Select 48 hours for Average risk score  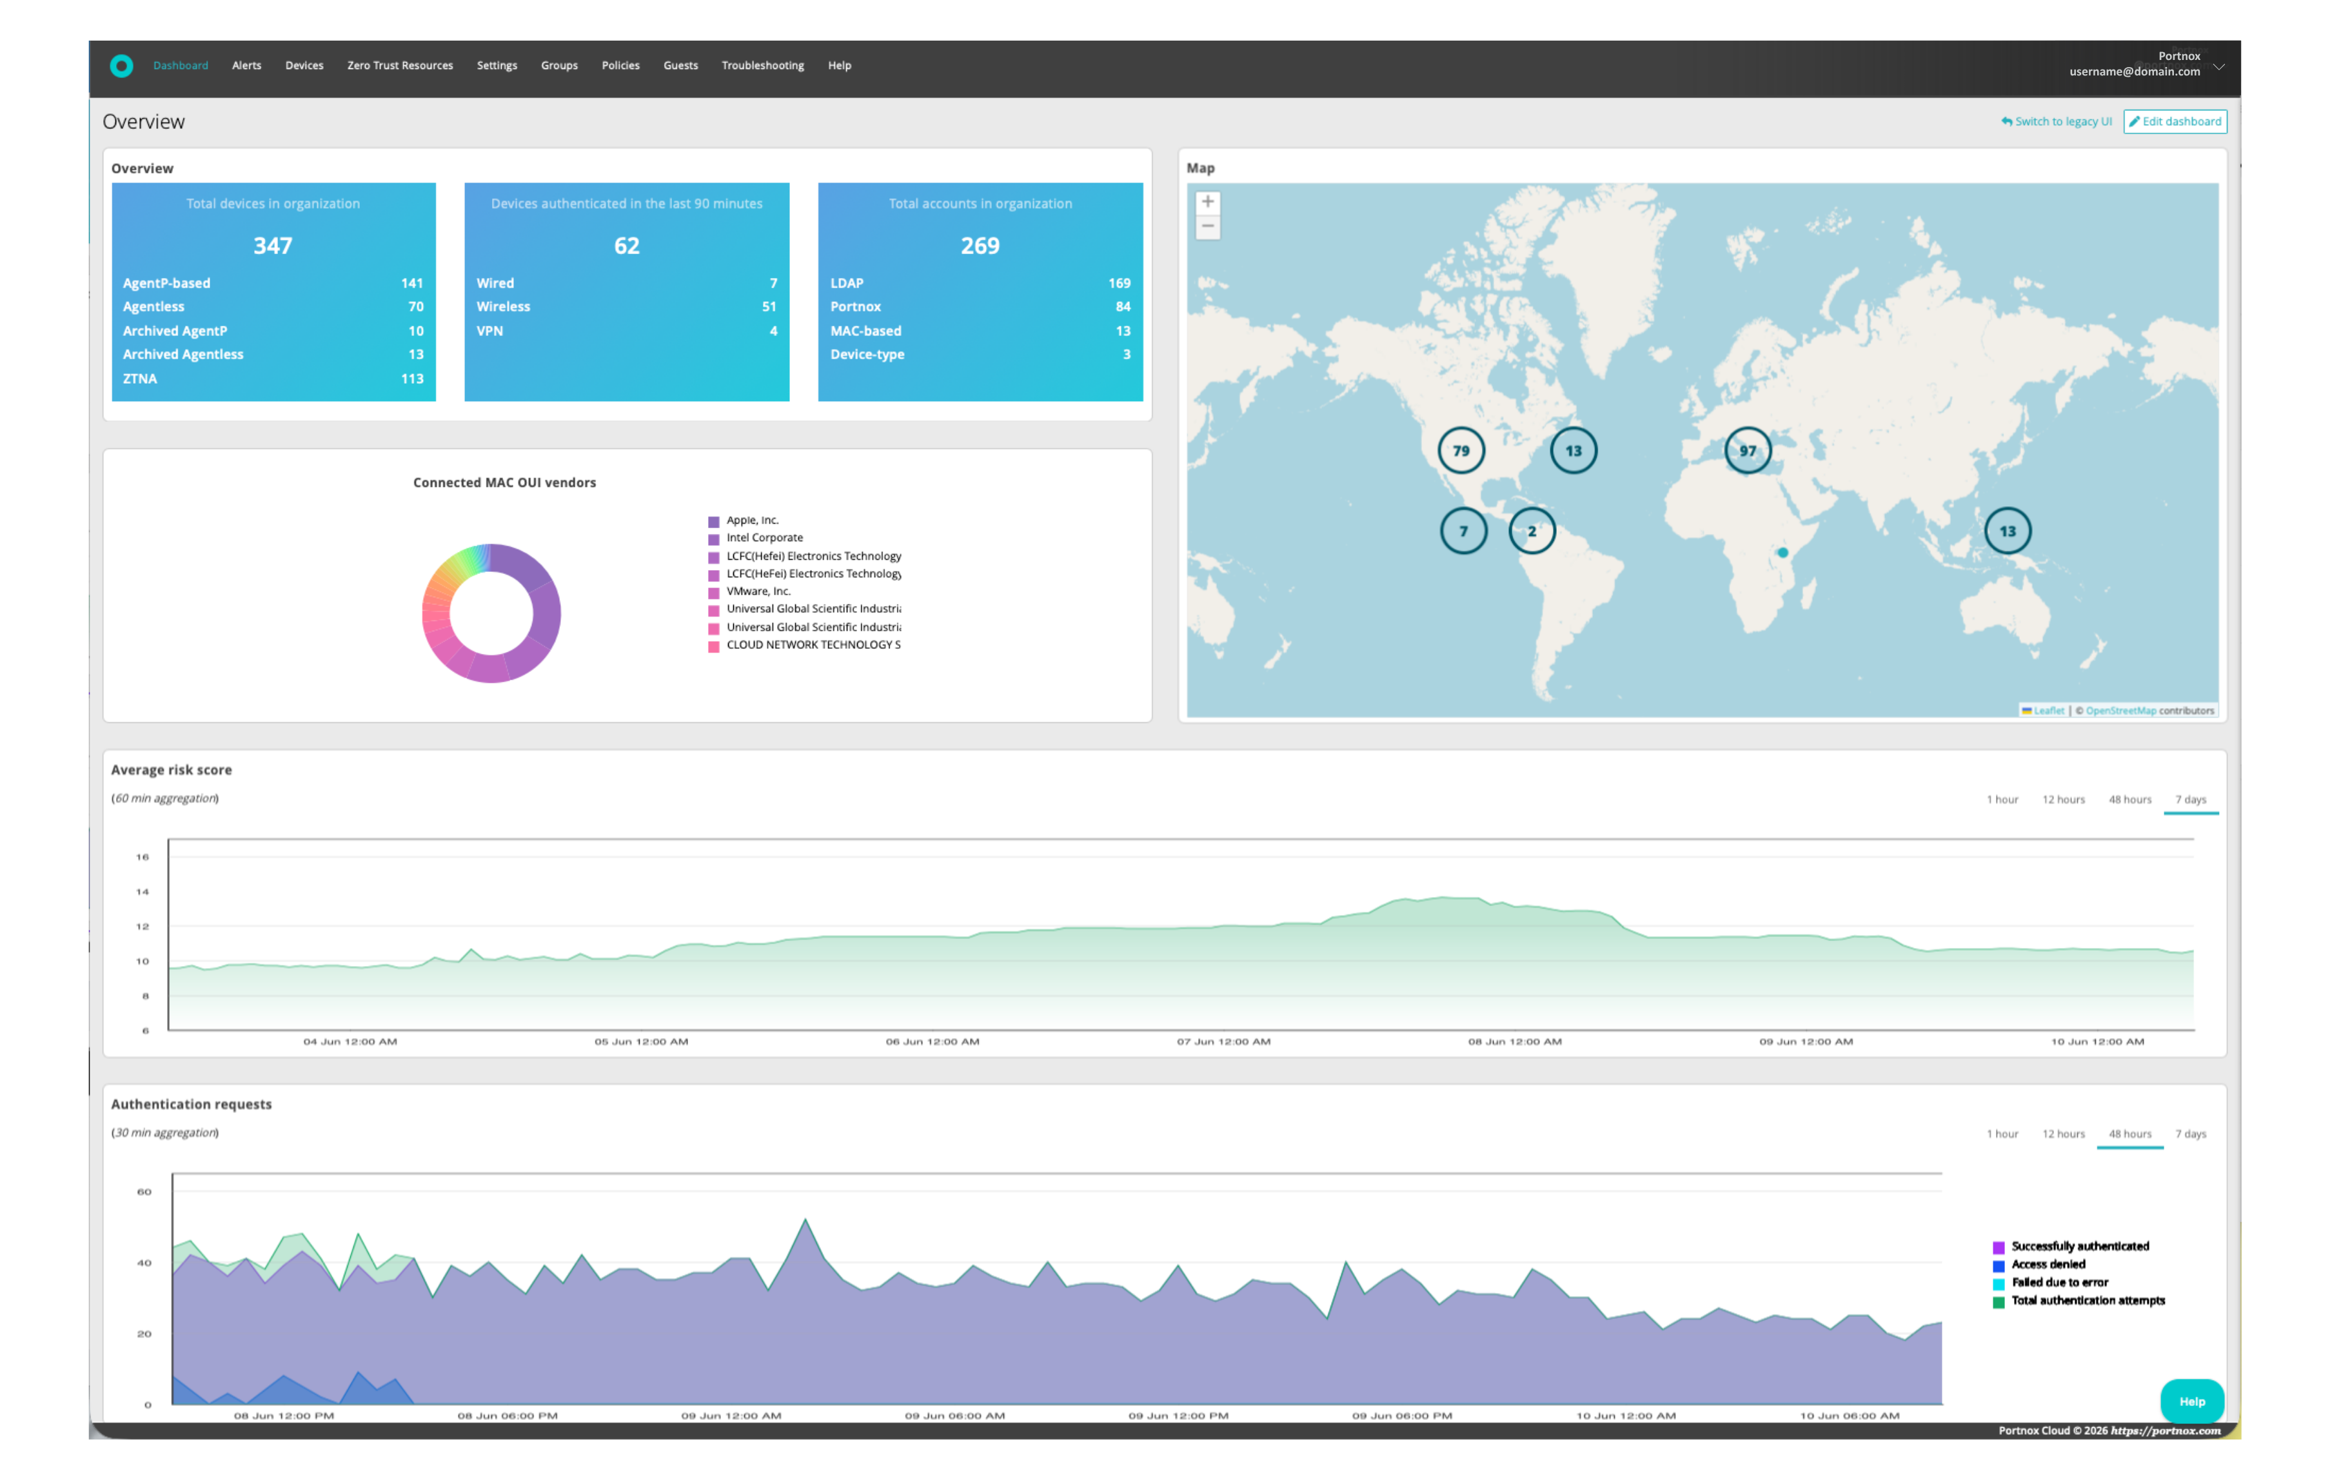click(2129, 800)
